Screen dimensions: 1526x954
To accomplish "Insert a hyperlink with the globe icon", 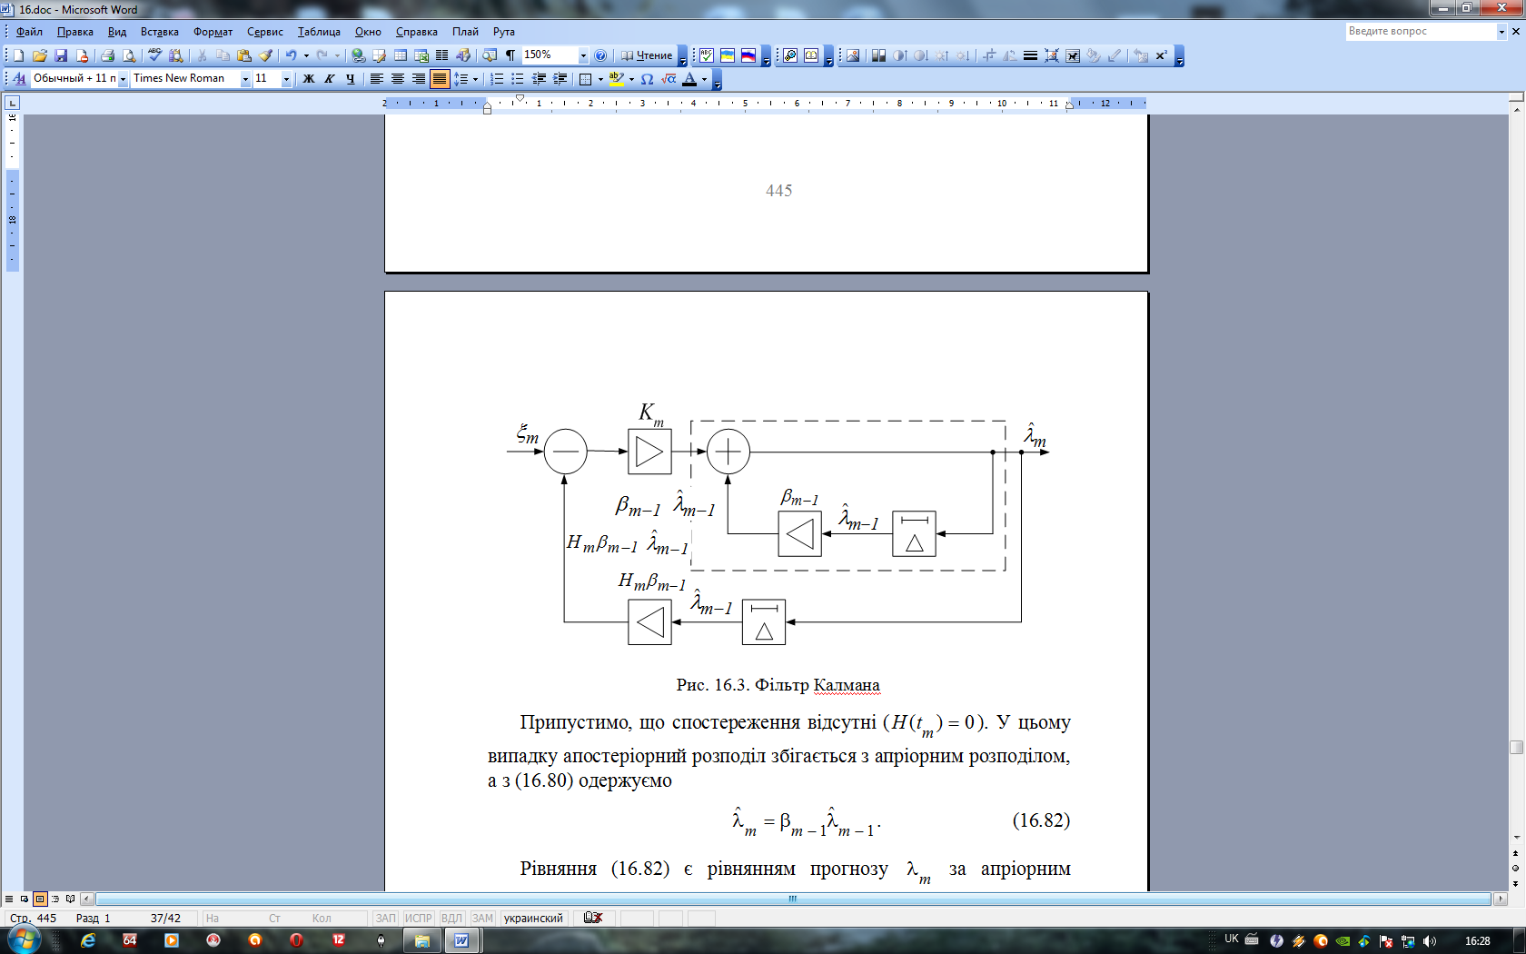I will coord(358,55).
